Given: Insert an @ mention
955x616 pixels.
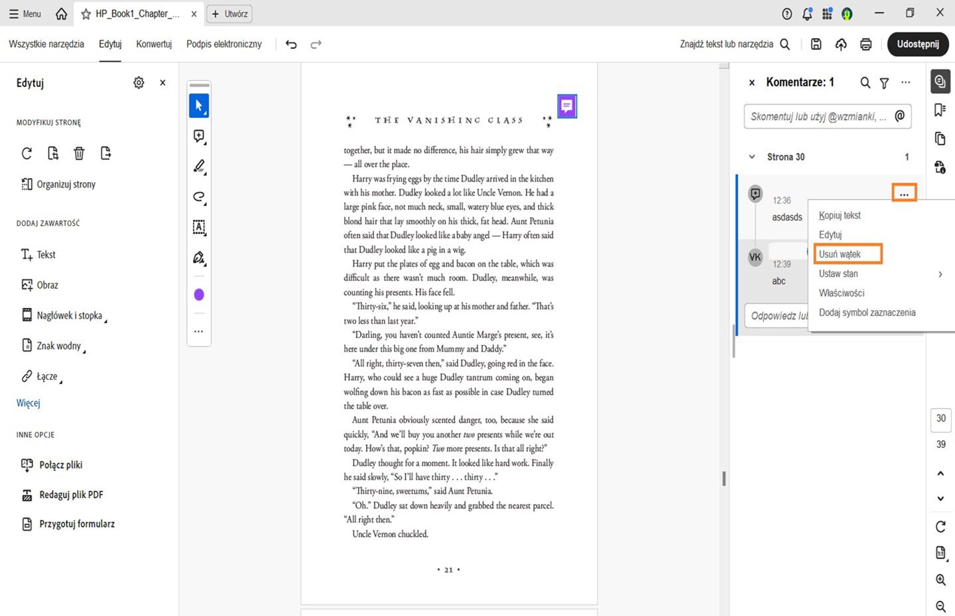Looking at the screenshot, I should pos(900,116).
